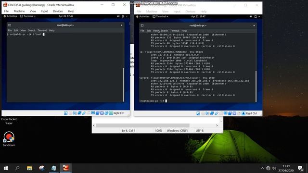Click keyboard capture indicator beside left Right Ctrl
Image resolution: width=308 pixels, height=173 pixels.
point(111,113)
